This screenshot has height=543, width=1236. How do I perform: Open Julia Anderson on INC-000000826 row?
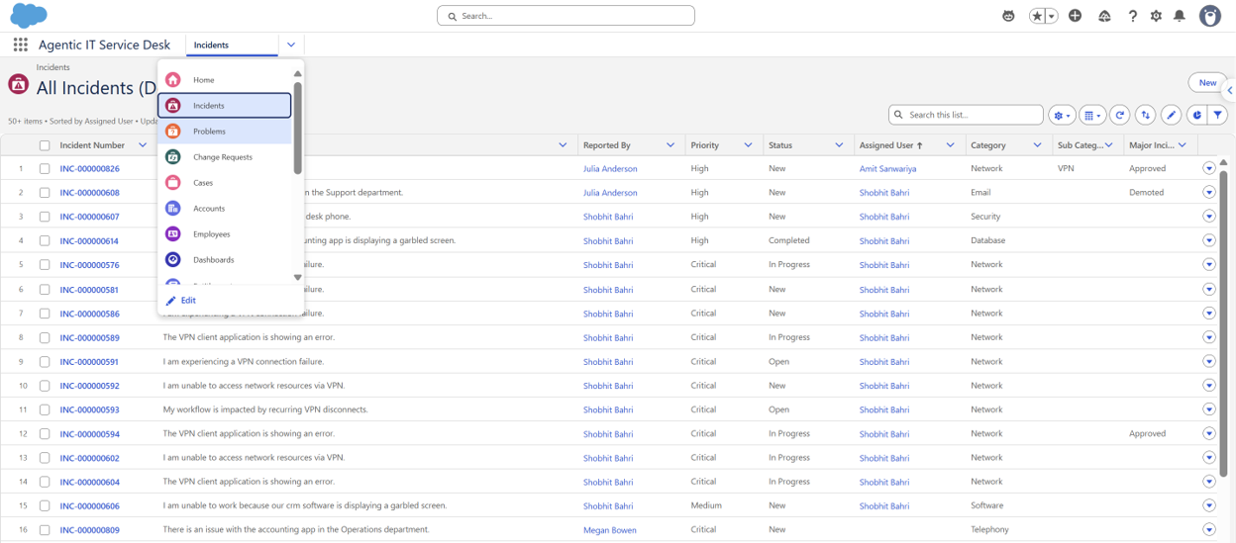pos(610,169)
